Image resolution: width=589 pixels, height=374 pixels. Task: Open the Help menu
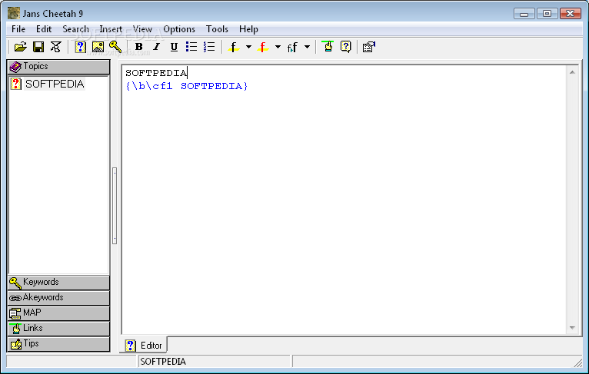click(x=248, y=29)
